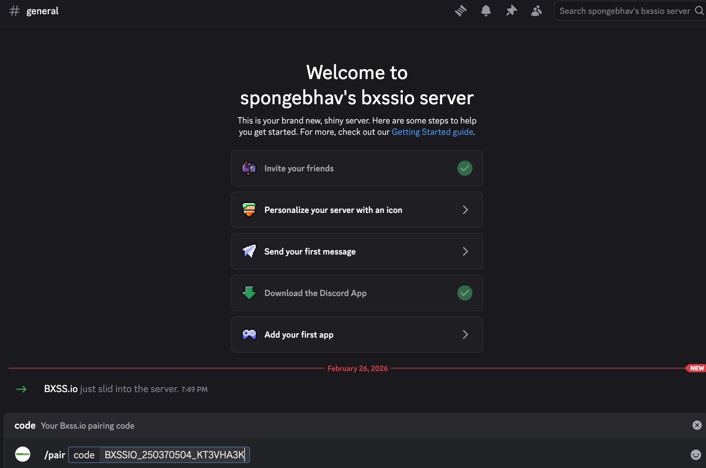Open the Threads icon in header
The height and width of the screenshot is (468, 706).
(460, 11)
